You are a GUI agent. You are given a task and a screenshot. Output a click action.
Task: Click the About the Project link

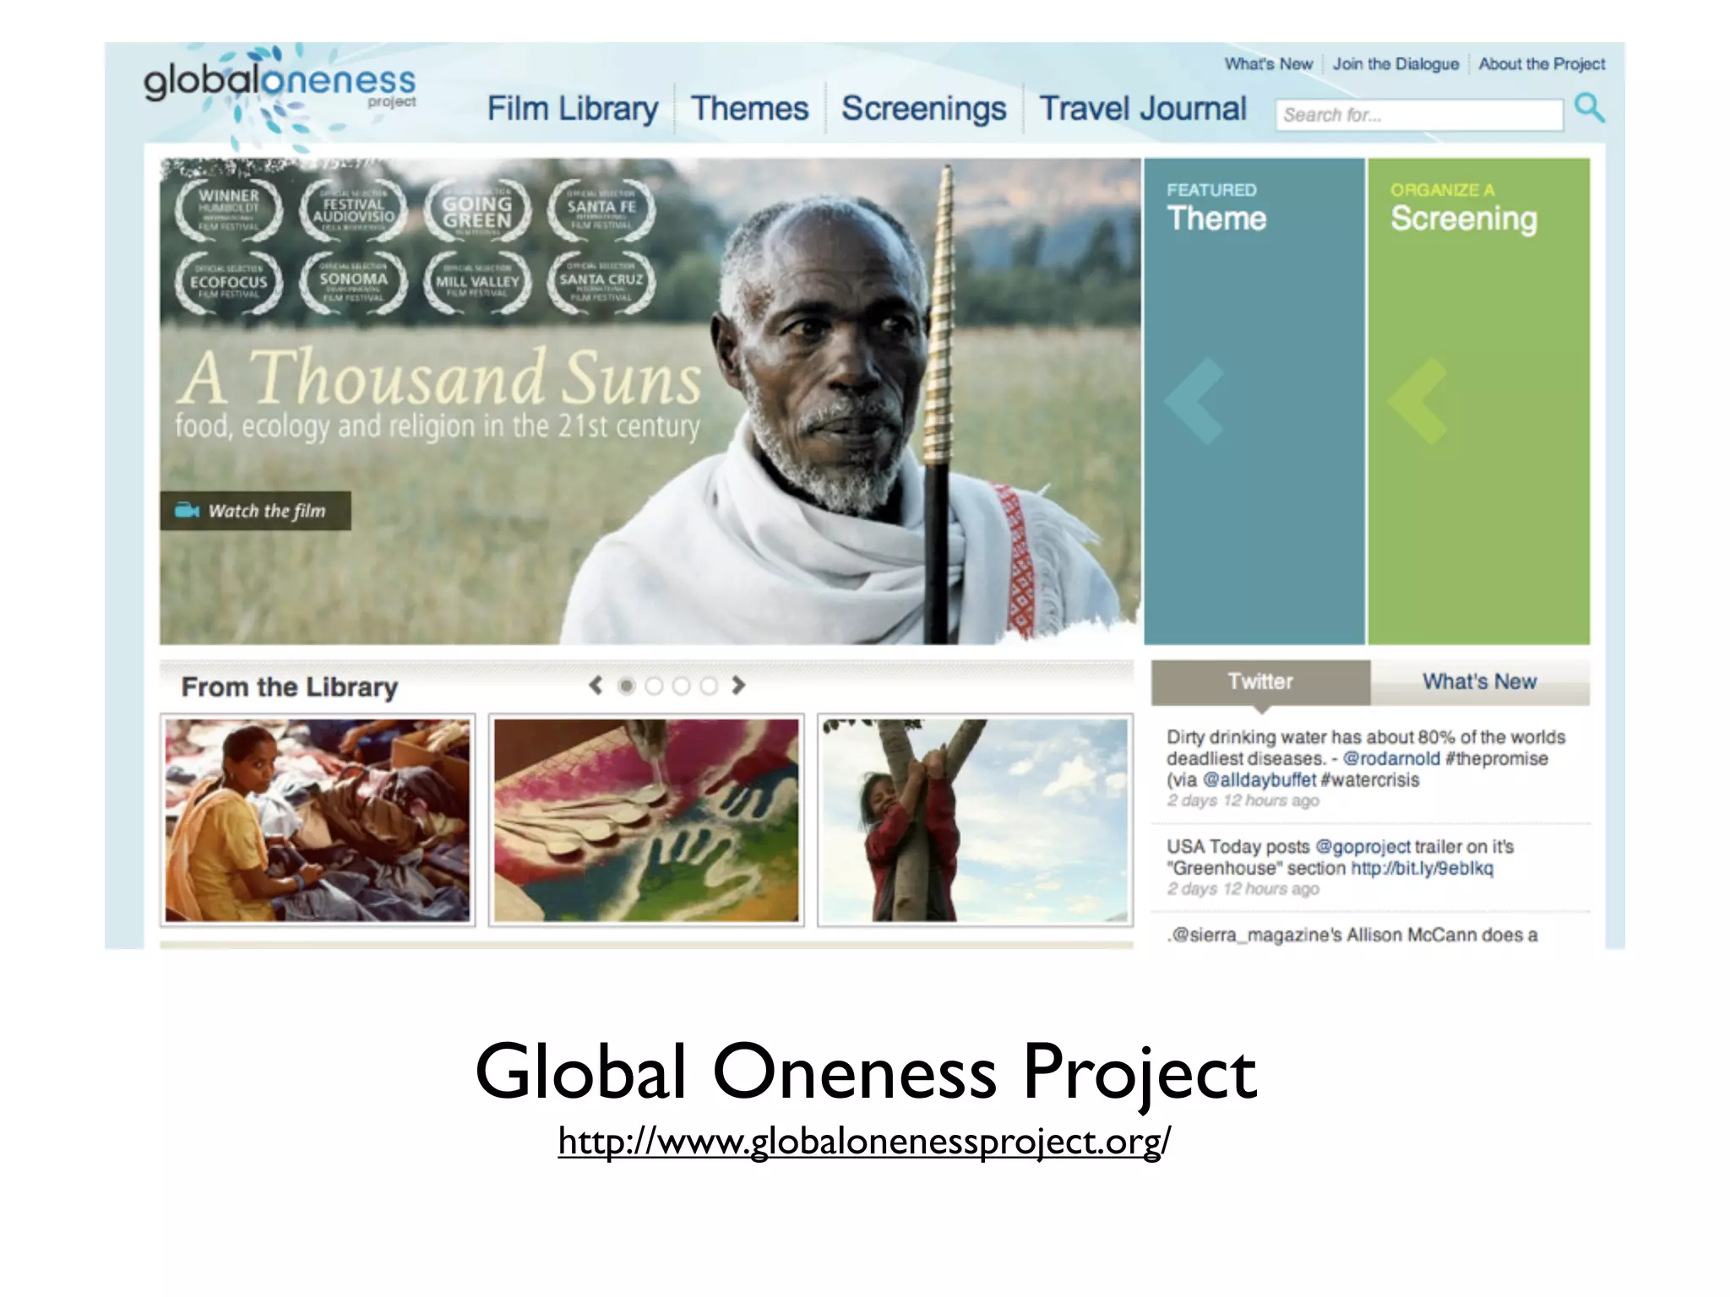[1542, 64]
